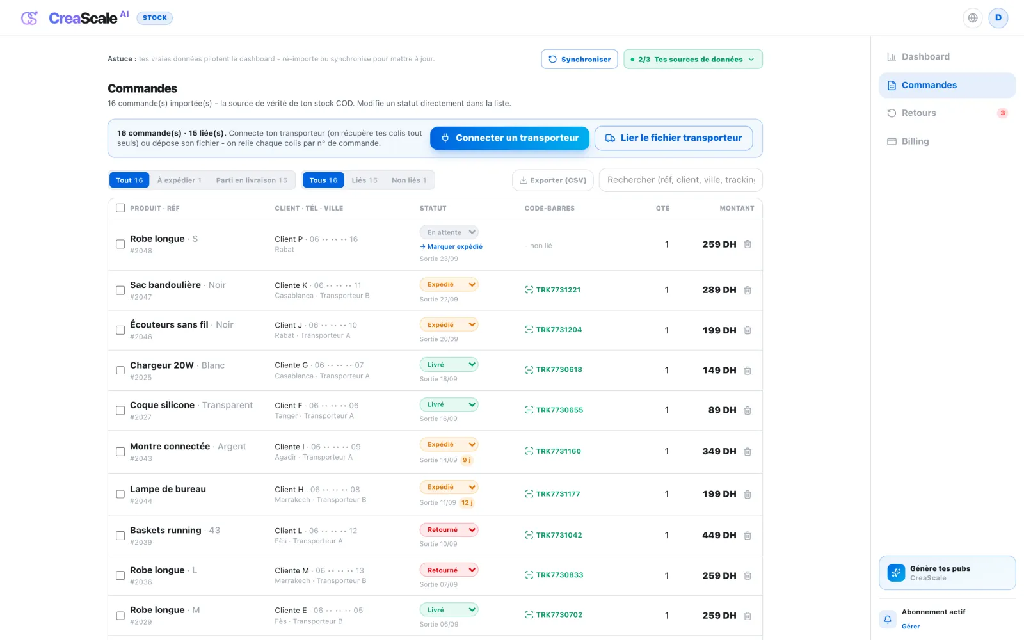
Task: Filter by Non liés tab
Action: click(x=409, y=180)
